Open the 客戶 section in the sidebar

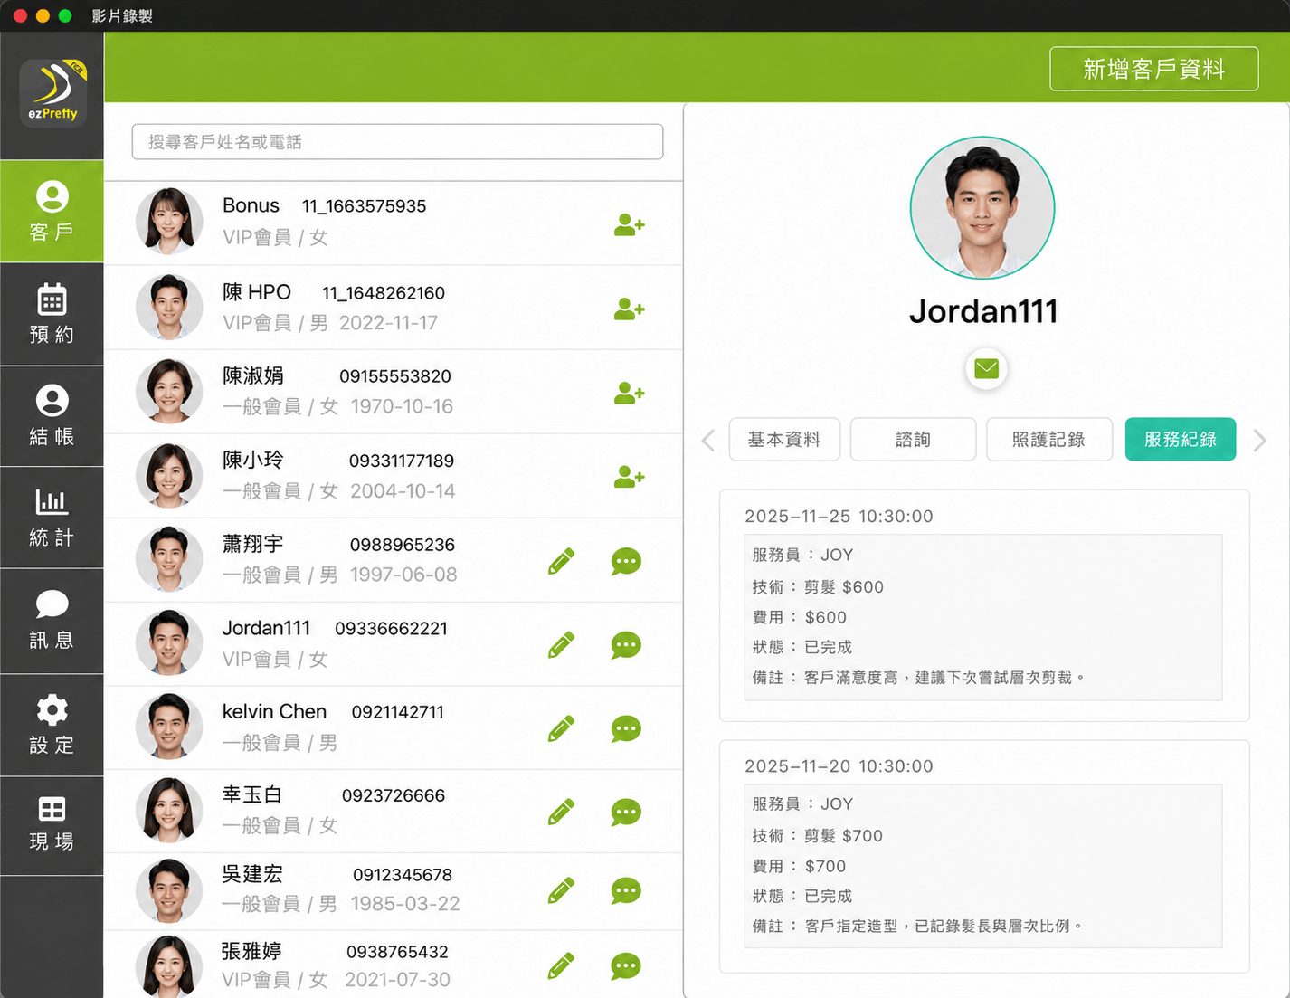(52, 212)
